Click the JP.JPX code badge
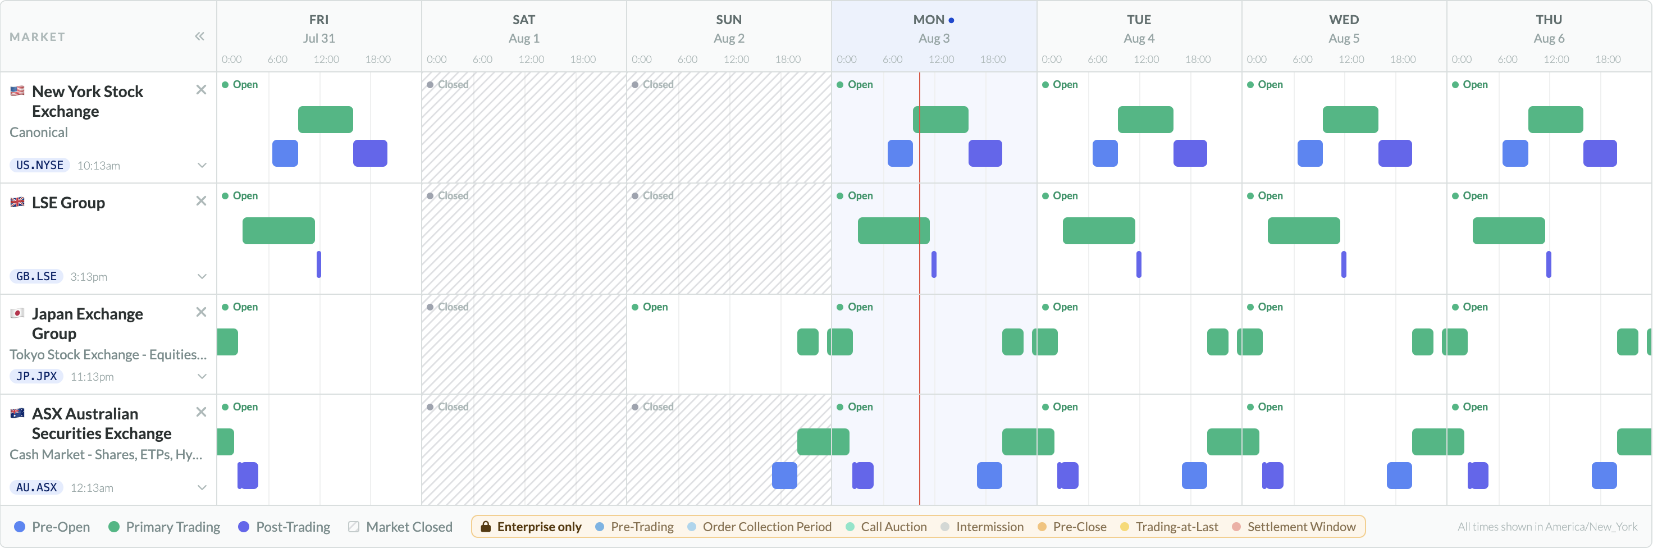This screenshot has height=548, width=1653. click(x=36, y=376)
